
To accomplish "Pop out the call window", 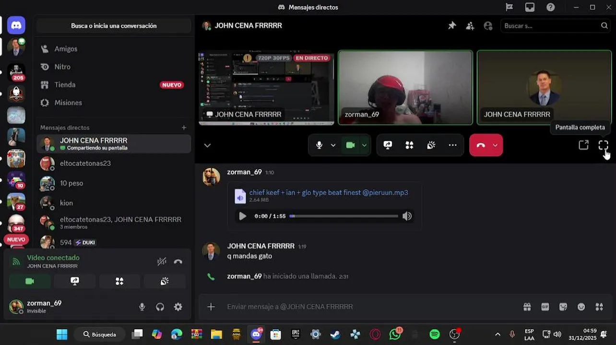I will [583, 145].
